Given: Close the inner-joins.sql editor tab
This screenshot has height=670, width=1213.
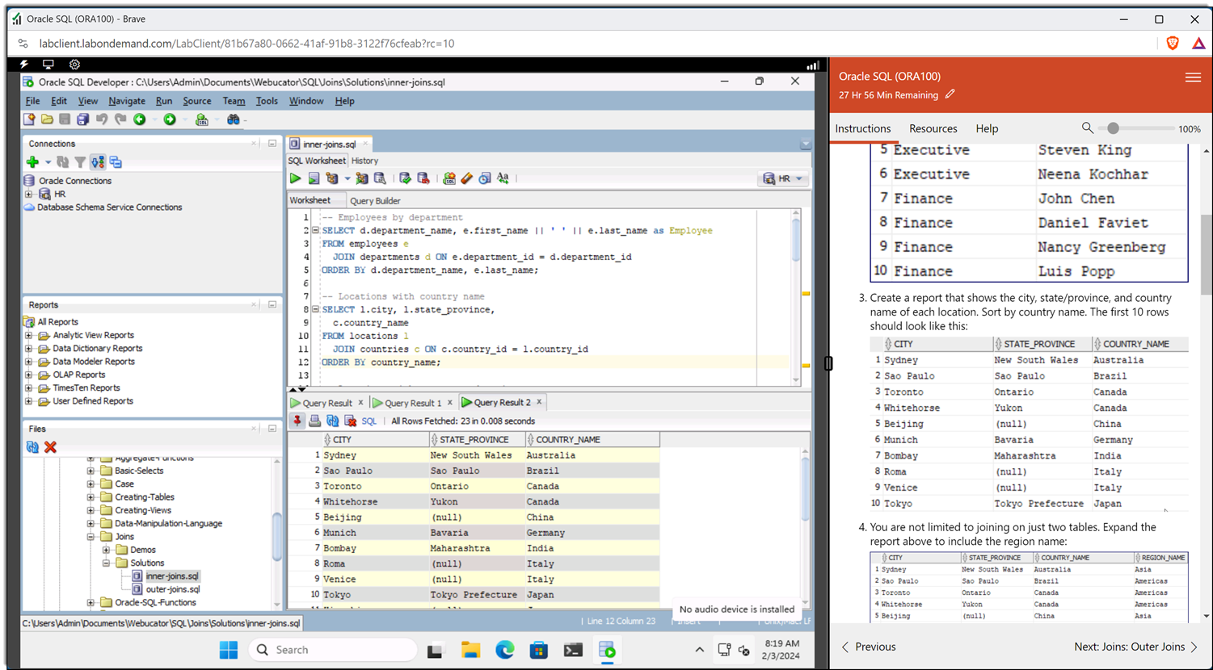Looking at the screenshot, I should click(x=364, y=144).
